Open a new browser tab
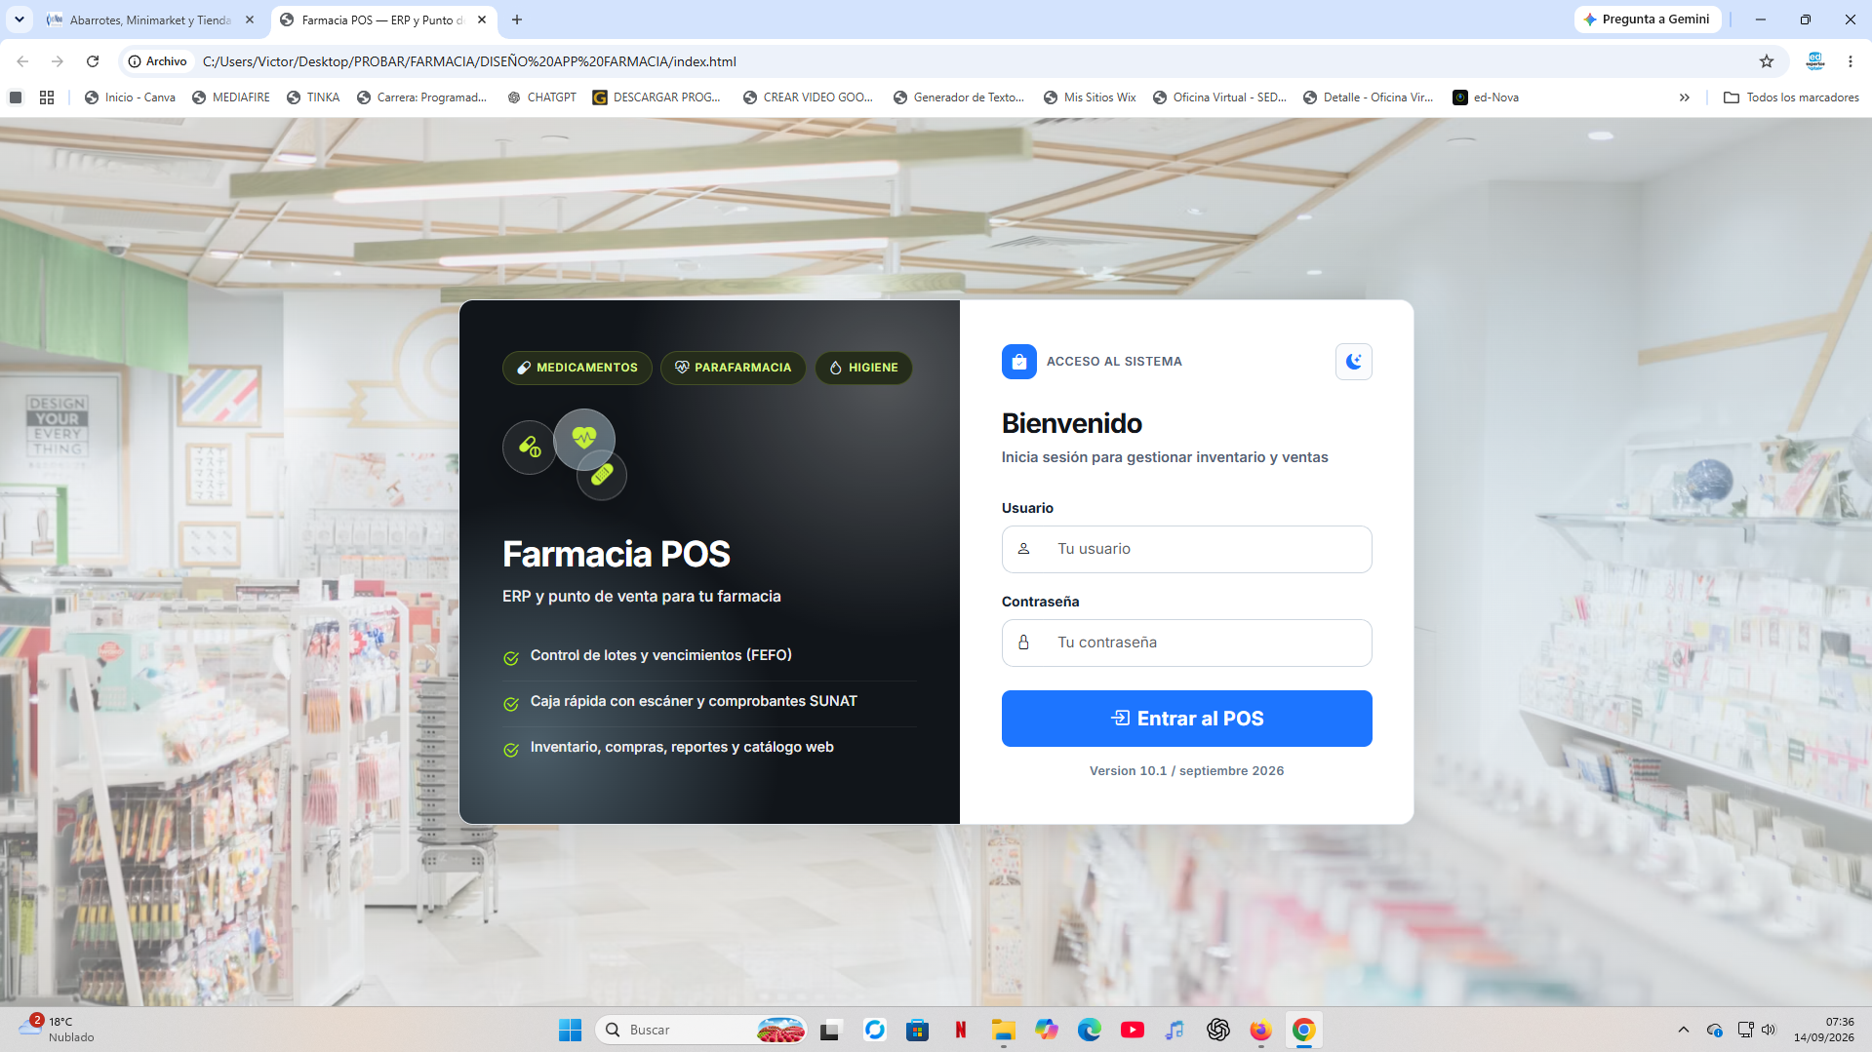 [x=517, y=19]
